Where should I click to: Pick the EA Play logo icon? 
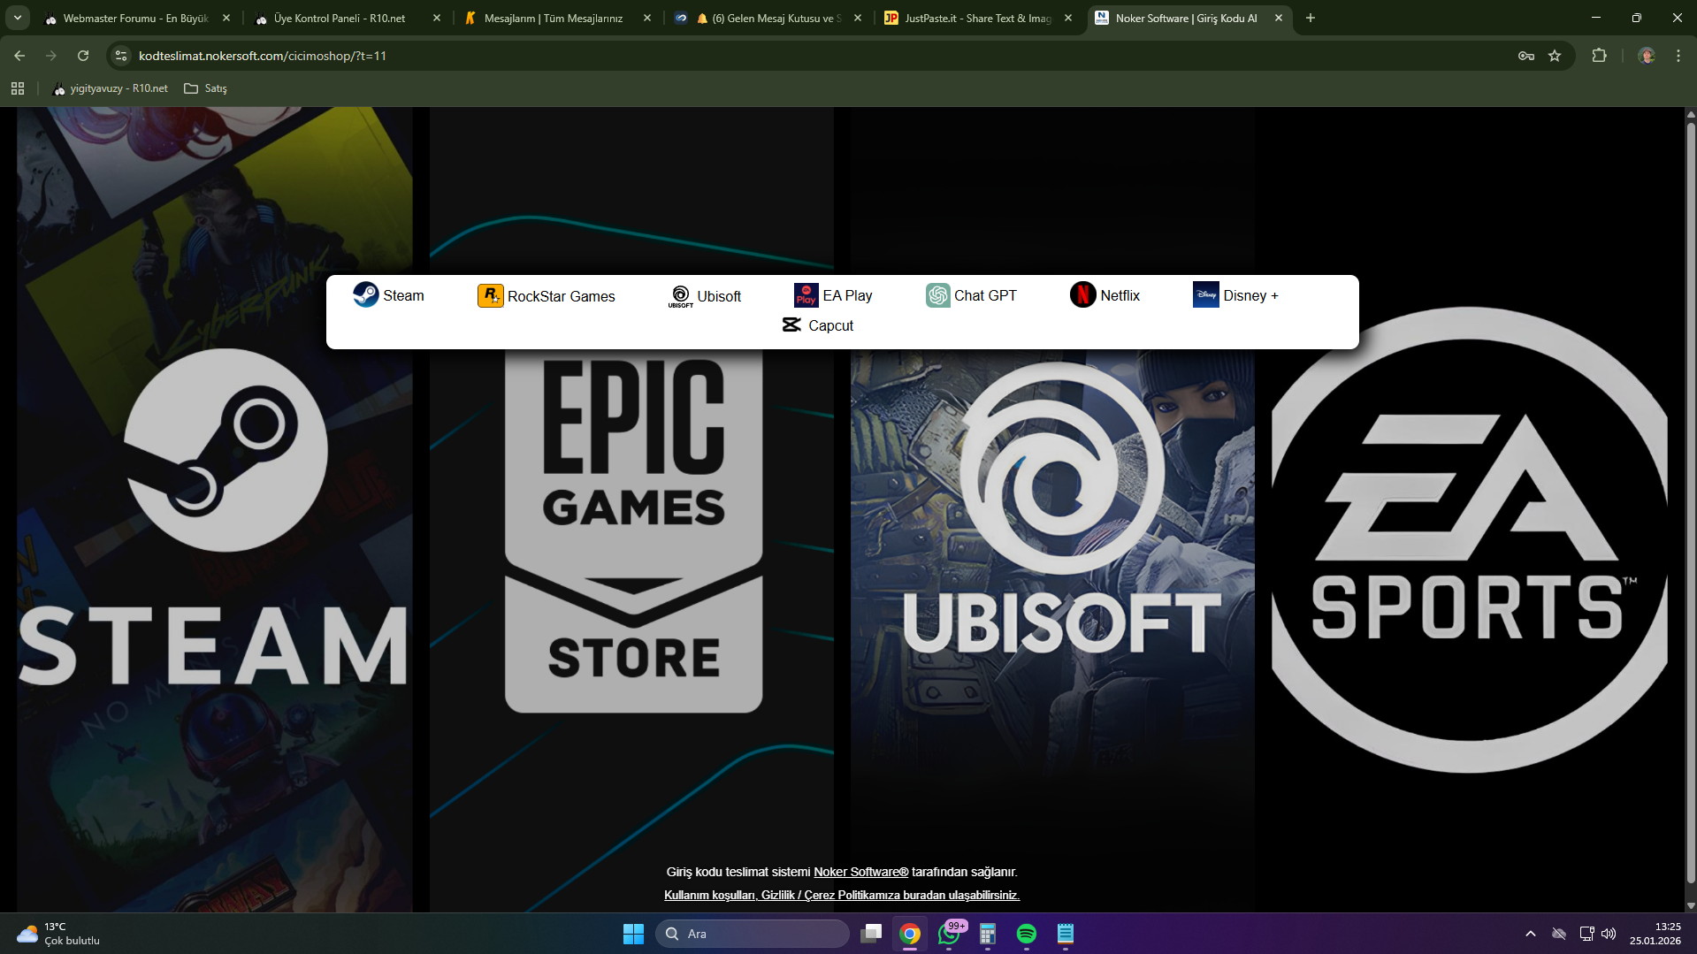806,295
